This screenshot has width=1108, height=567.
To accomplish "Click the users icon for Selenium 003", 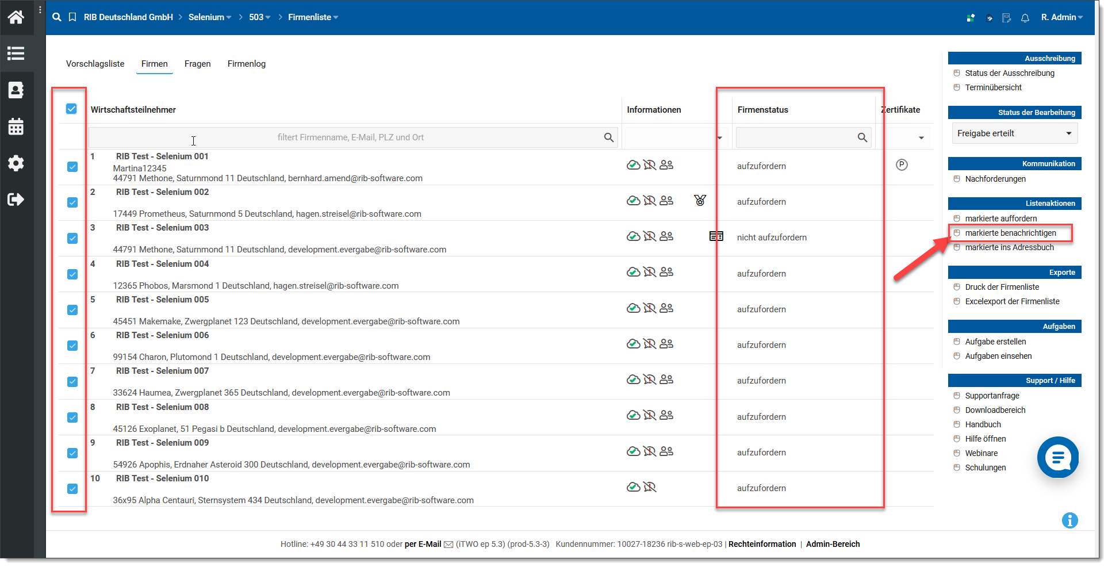I will point(666,236).
